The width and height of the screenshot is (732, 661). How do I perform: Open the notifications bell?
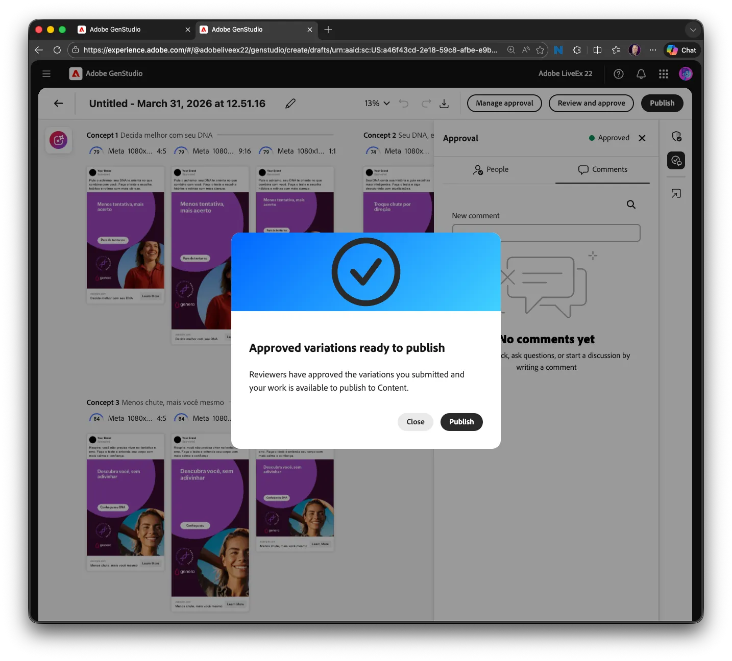point(641,74)
